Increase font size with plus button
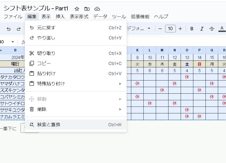The height and width of the screenshot is (163, 226). 180,29
